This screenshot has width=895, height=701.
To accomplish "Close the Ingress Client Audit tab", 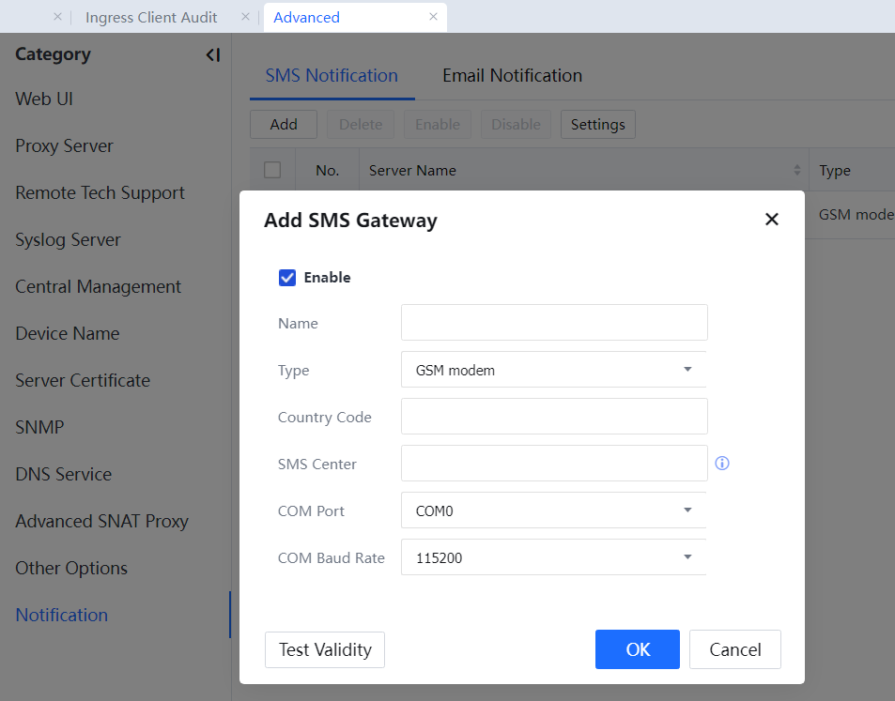I will [x=245, y=17].
